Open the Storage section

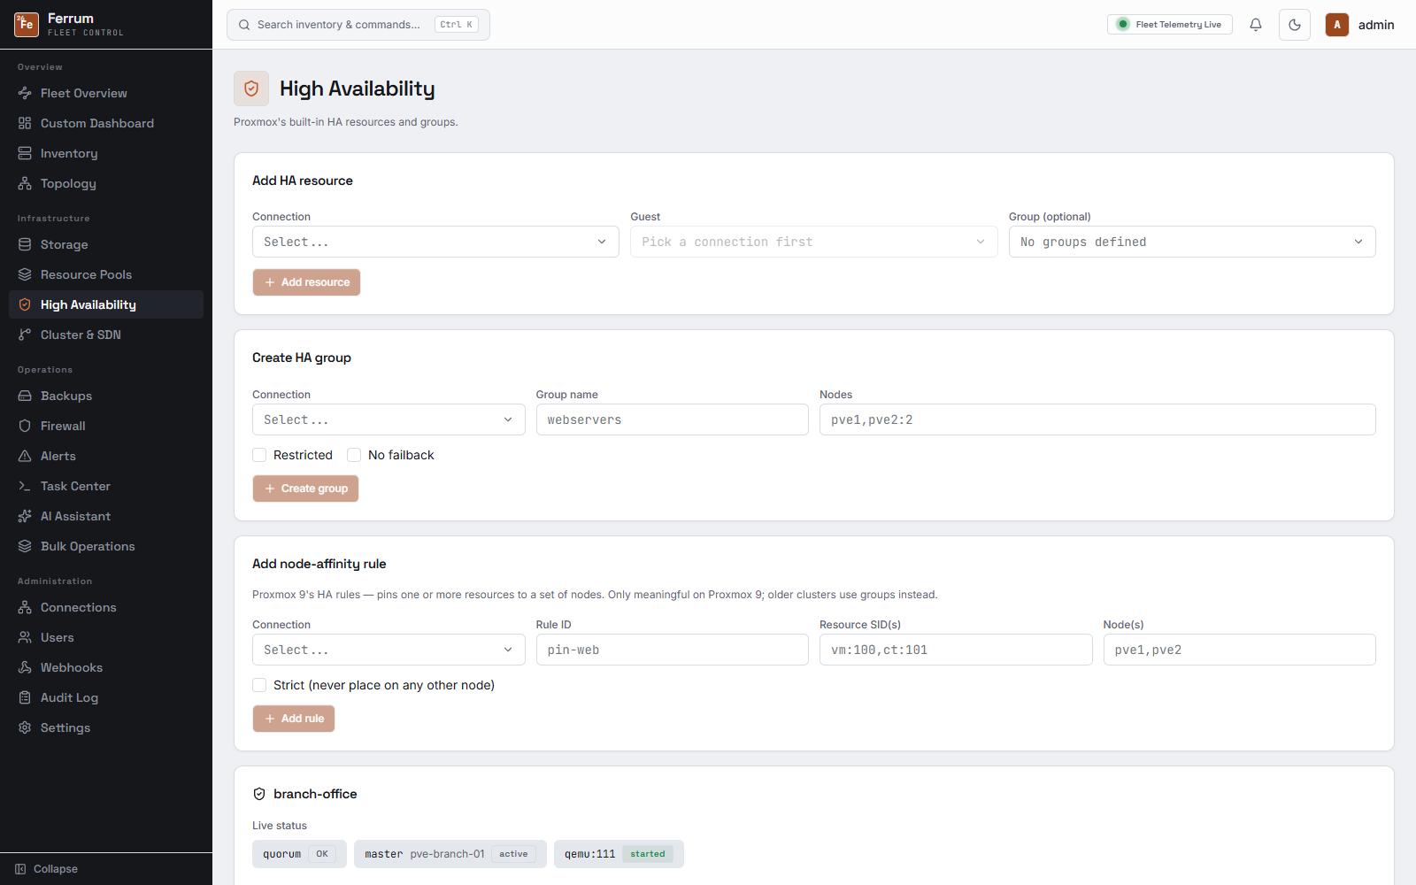pos(106,244)
